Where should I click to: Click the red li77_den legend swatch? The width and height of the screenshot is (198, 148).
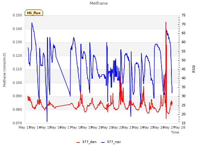(x=78, y=142)
